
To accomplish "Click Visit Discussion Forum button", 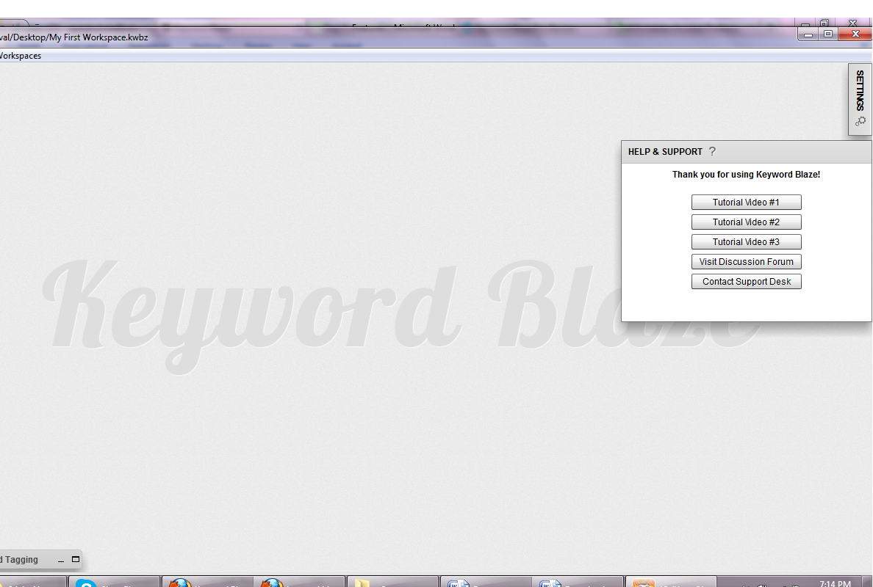I will 746,262.
